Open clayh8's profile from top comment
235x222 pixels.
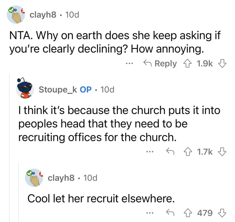coord(42,15)
